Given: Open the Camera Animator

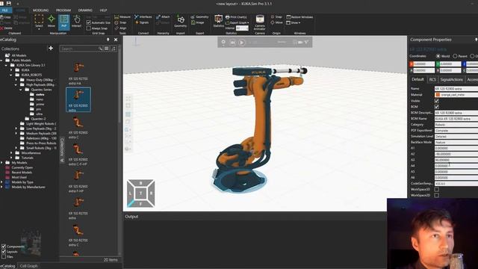Looking at the screenshot, I should 260,22.
